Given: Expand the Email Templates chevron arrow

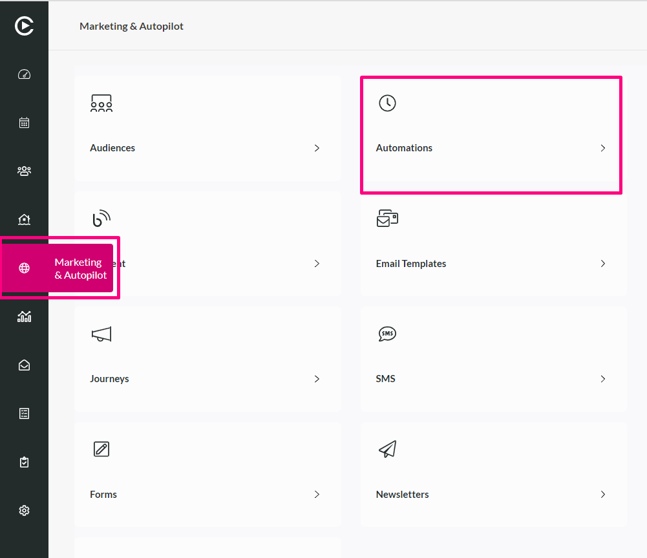Looking at the screenshot, I should [x=603, y=263].
